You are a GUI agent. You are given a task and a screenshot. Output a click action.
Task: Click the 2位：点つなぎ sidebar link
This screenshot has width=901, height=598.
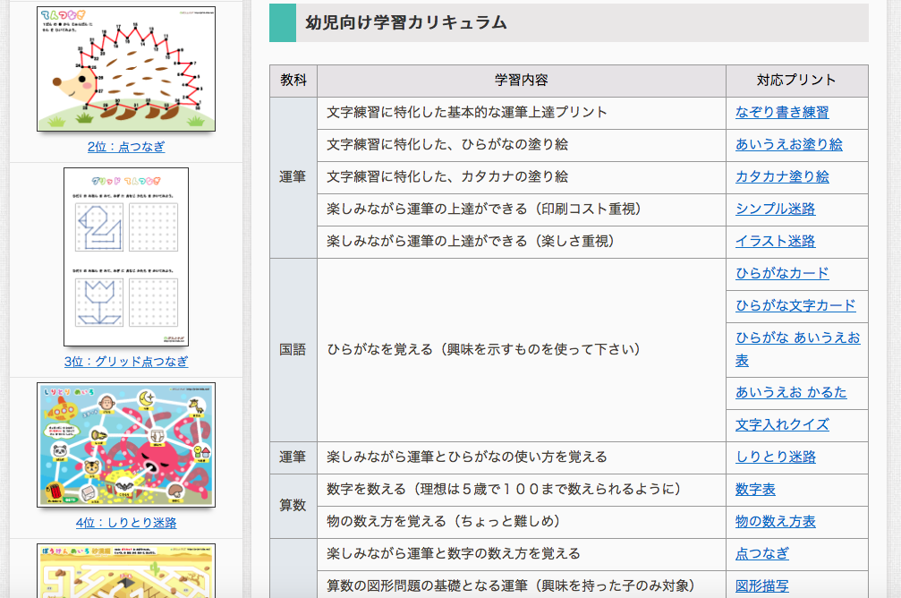(126, 147)
